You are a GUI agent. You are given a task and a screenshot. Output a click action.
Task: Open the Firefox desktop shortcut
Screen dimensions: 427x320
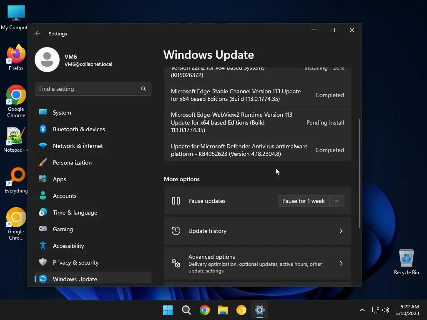[16, 57]
